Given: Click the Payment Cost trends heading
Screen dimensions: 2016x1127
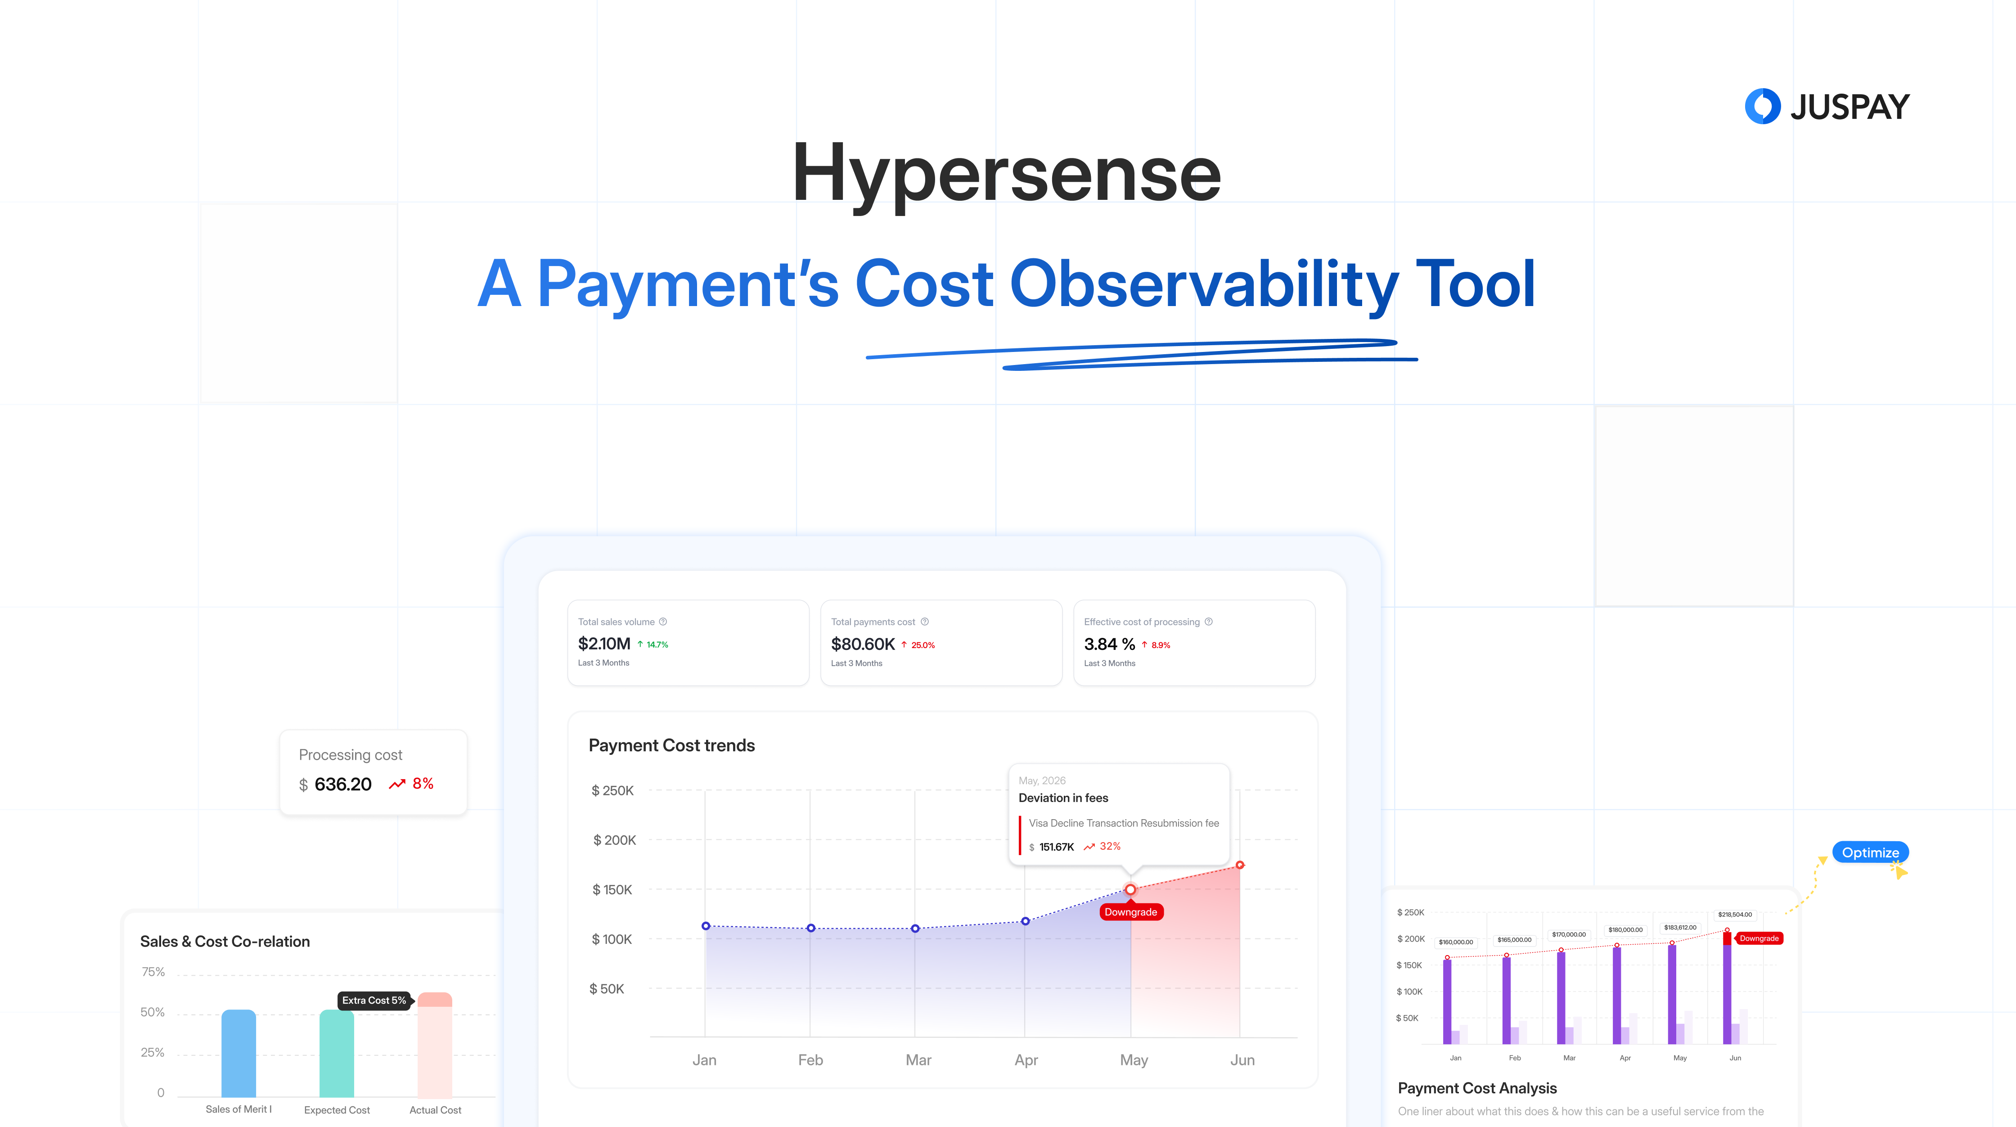Looking at the screenshot, I should point(671,745).
